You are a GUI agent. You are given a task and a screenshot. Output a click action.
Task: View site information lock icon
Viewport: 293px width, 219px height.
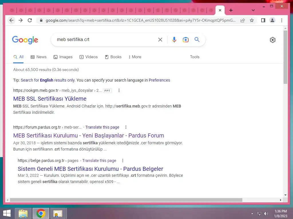pos(41,20)
